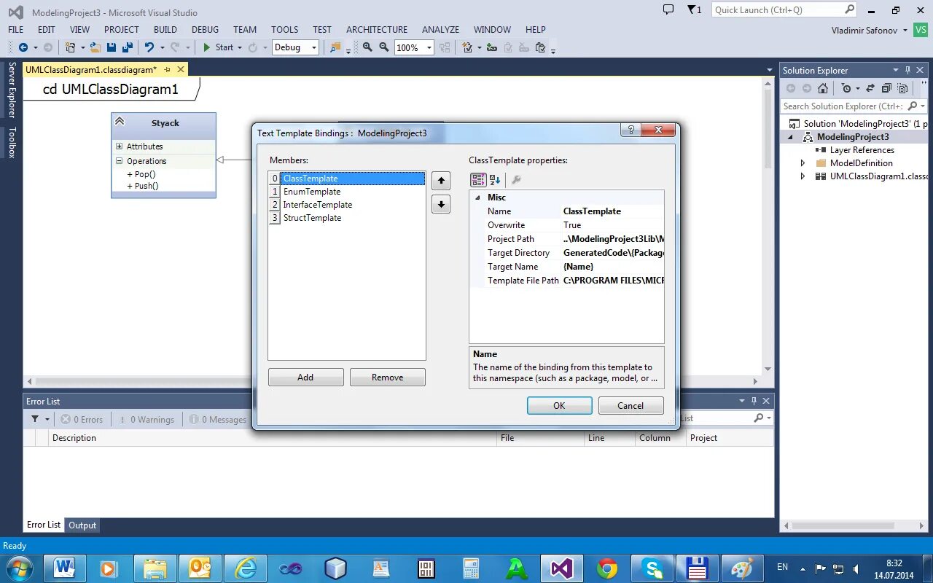The image size is (933, 583).
Task: Open the ARCHITECTURE menu
Action: (377, 29)
